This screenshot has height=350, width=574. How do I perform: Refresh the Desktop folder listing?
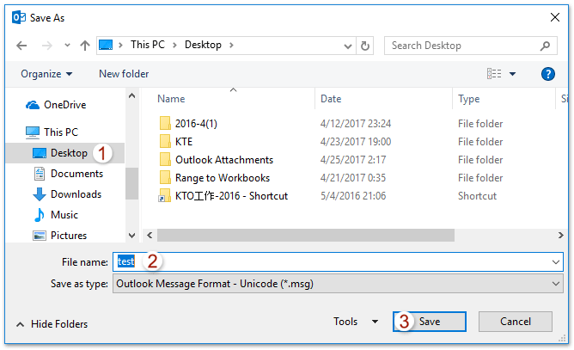(365, 46)
